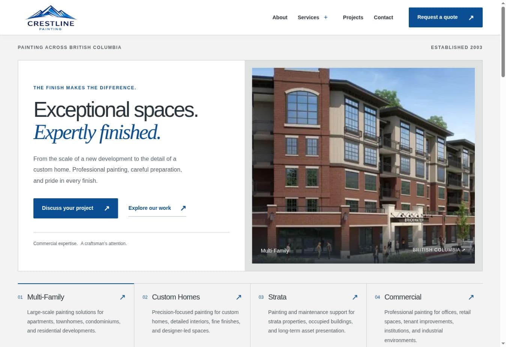Image resolution: width=506 pixels, height=347 pixels.
Task: Click the Crestline Painting logo
Action: click(51, 18)
